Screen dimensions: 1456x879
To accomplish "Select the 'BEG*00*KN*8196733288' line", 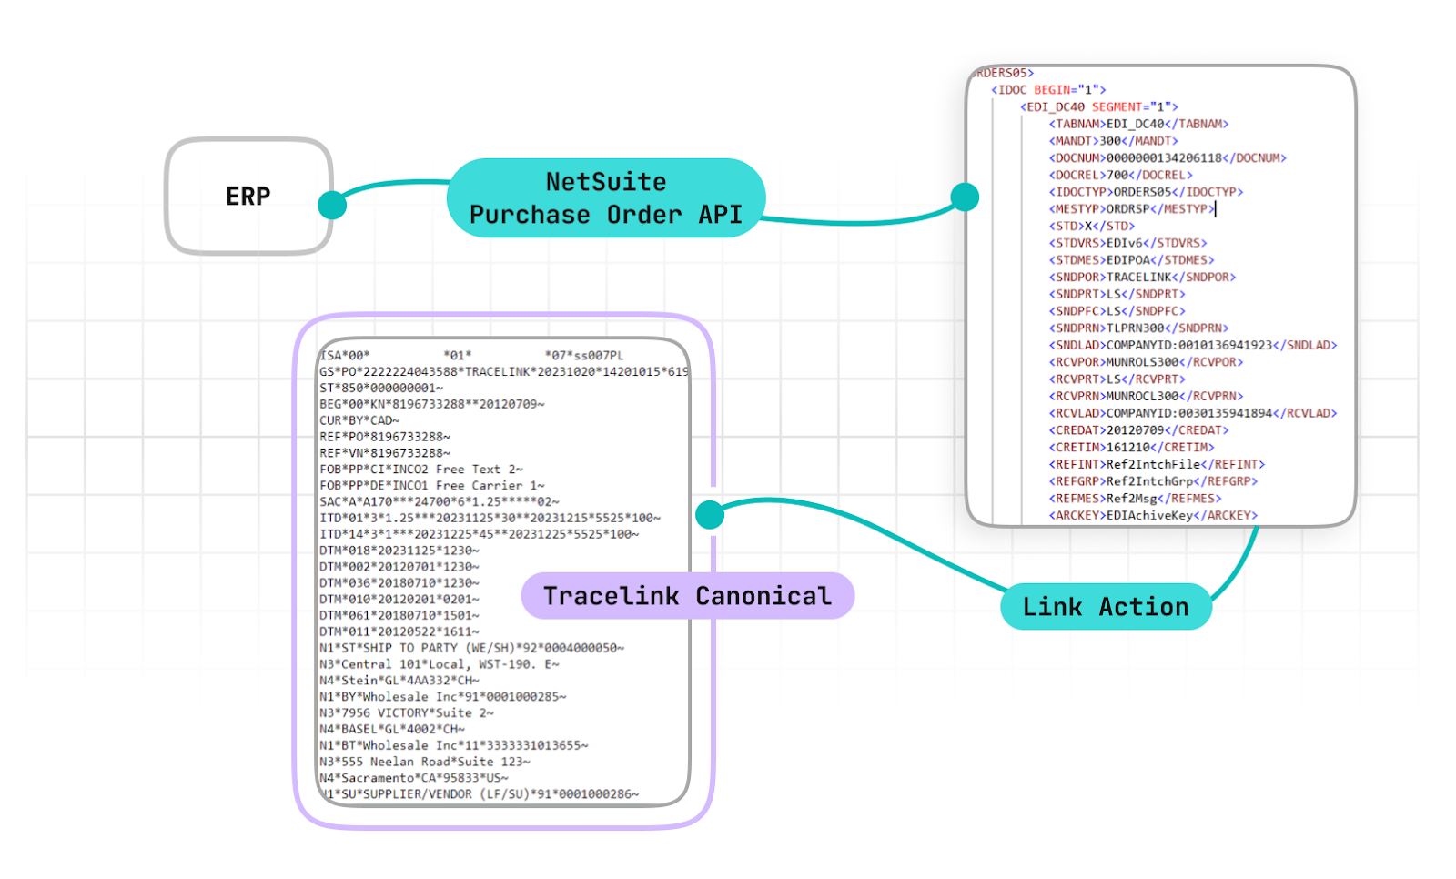I will point(432,404).
